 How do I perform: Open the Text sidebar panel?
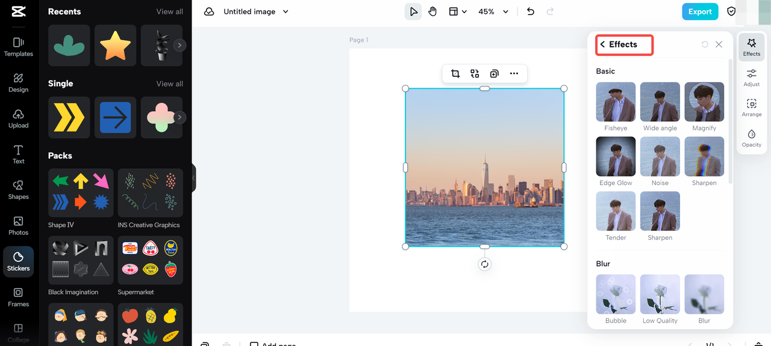tap(18, 154)
